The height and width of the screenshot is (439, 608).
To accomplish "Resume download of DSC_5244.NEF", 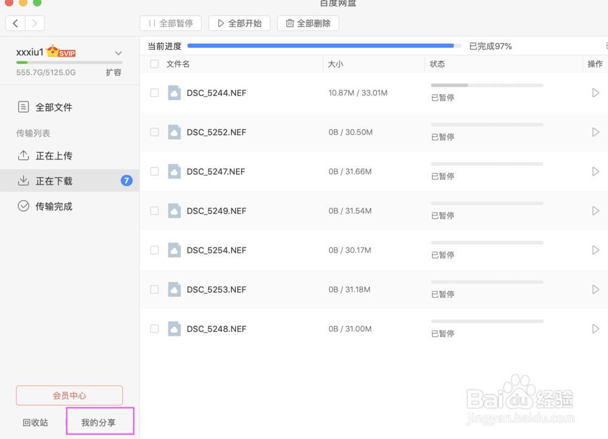I will pos(596,92).
